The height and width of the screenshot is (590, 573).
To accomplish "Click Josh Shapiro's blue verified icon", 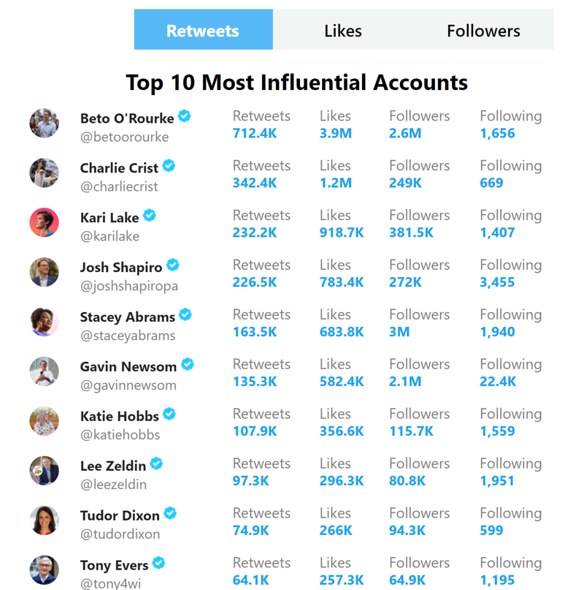I will 173,265.
